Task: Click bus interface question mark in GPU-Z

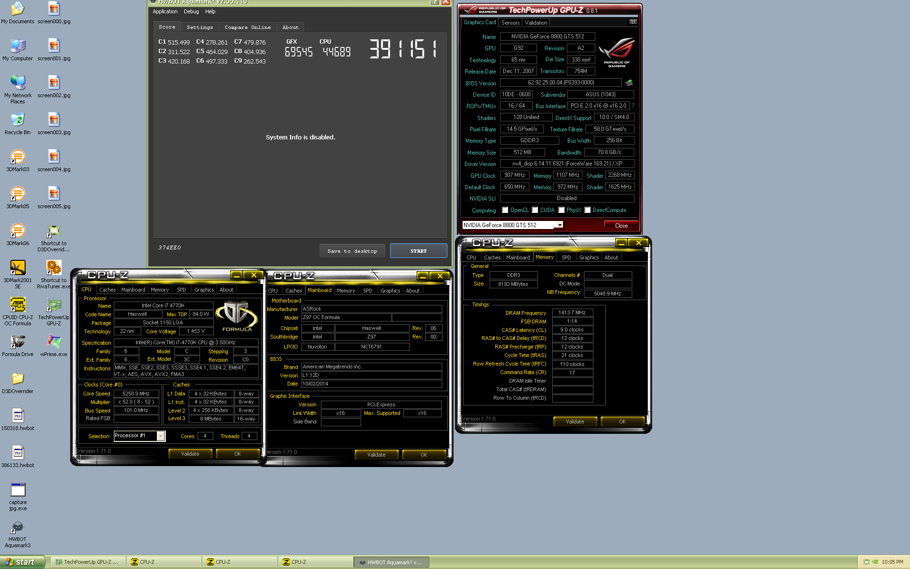Action: [x=633, y=106]
